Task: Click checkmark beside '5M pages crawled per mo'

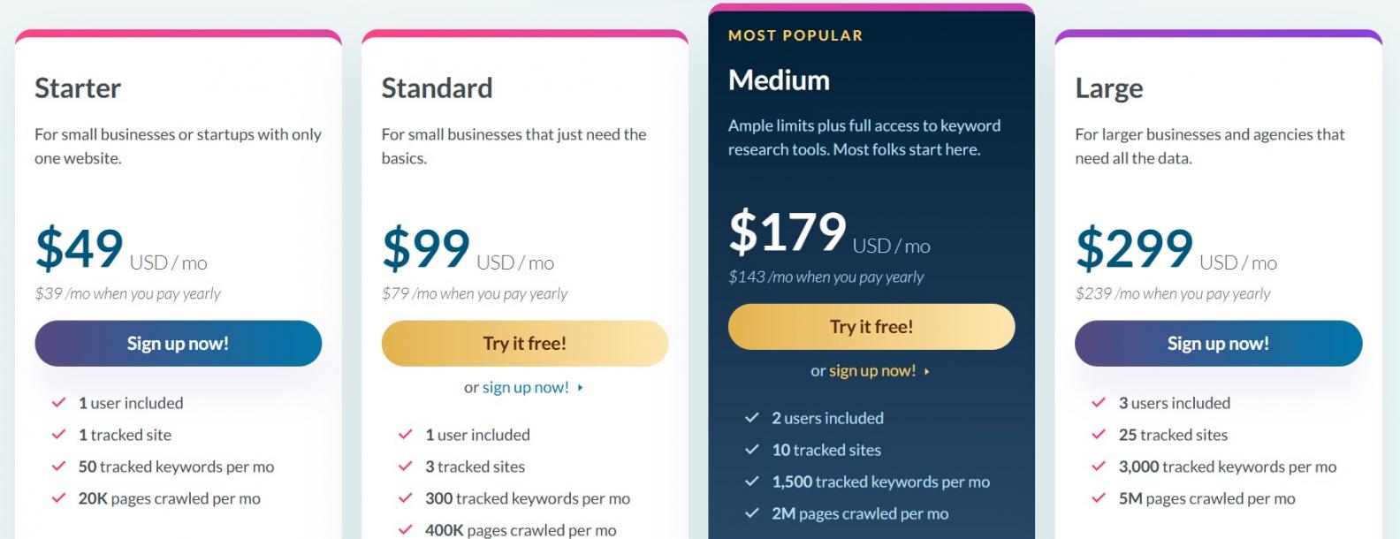Action: (1099, 498)
